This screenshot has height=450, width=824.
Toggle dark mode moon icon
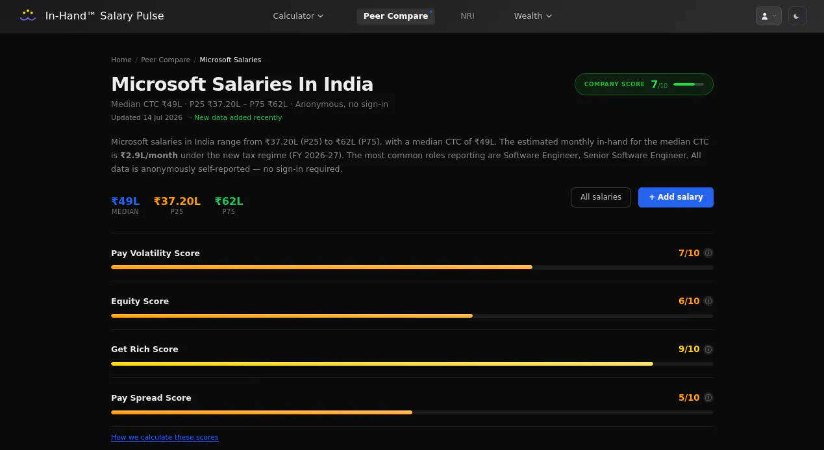point(797,16)
